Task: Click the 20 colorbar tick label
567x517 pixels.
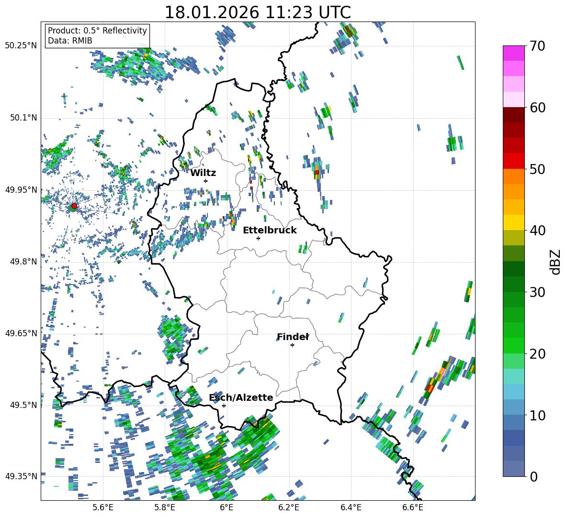Action: 537,353
